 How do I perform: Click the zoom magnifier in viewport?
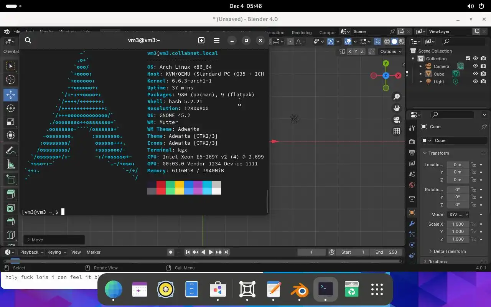[397, 97]
